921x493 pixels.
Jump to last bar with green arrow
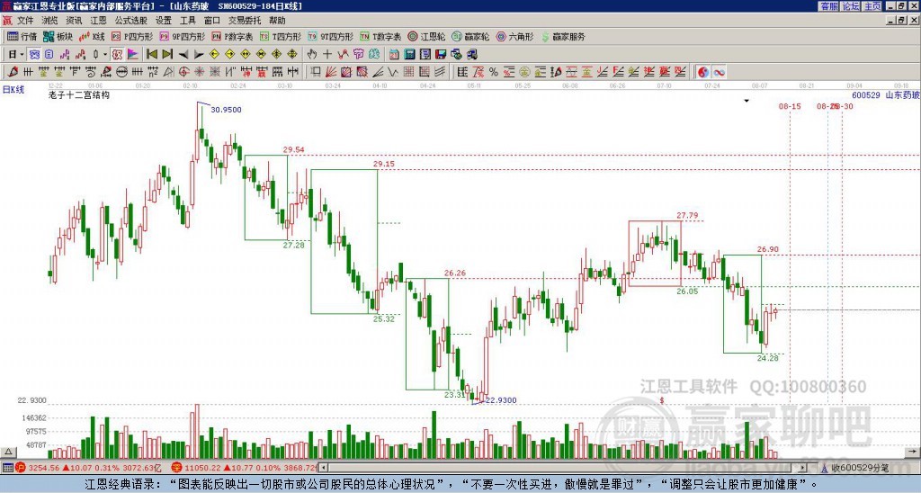point(167,54)
